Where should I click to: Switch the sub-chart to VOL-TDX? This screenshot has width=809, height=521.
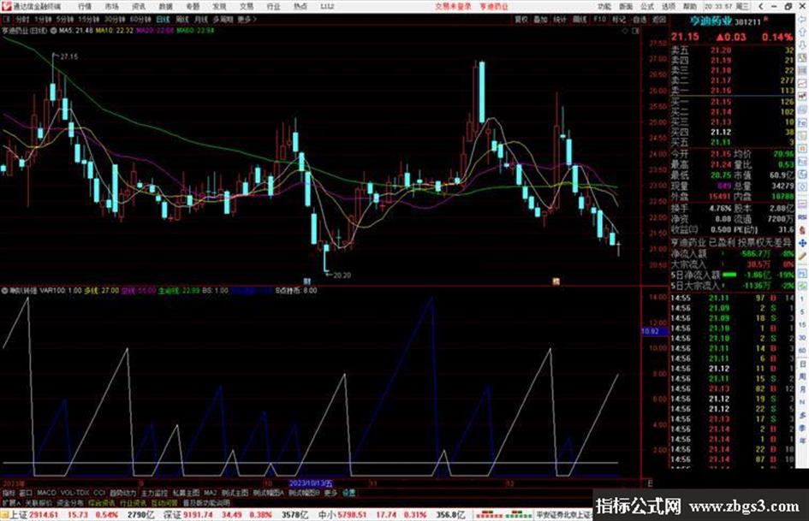[x=75, y=493]
